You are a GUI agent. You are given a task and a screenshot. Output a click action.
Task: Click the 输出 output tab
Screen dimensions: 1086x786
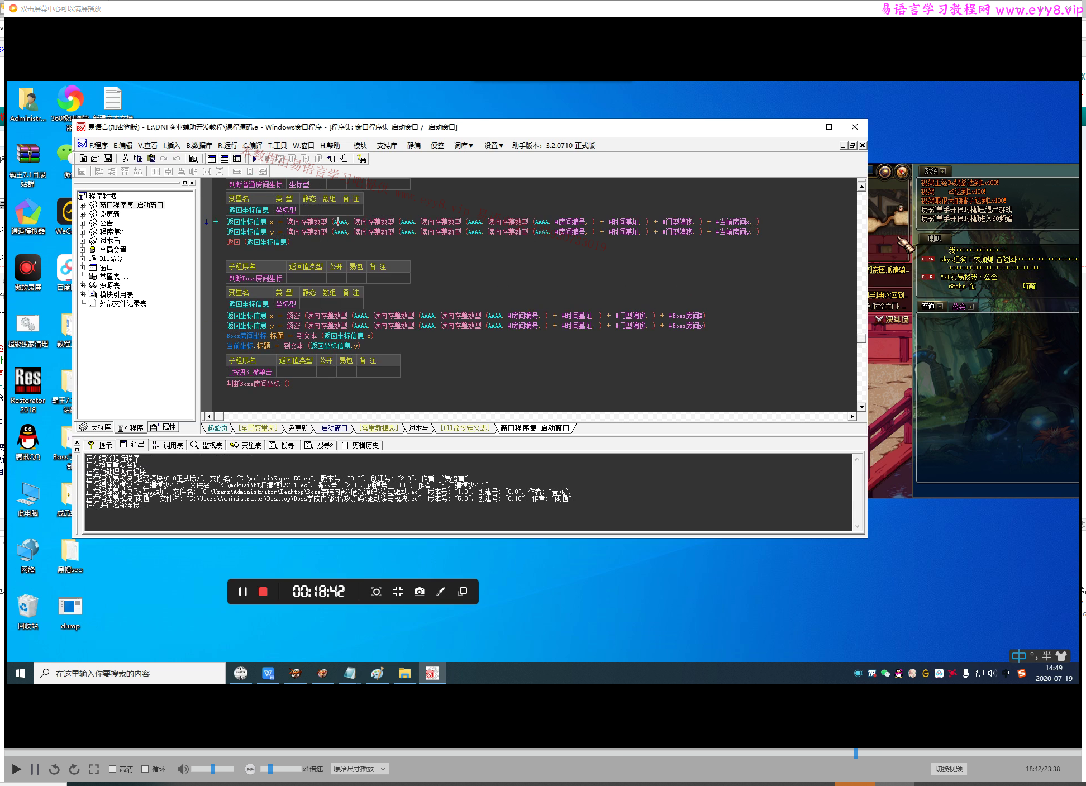[132, 445]
